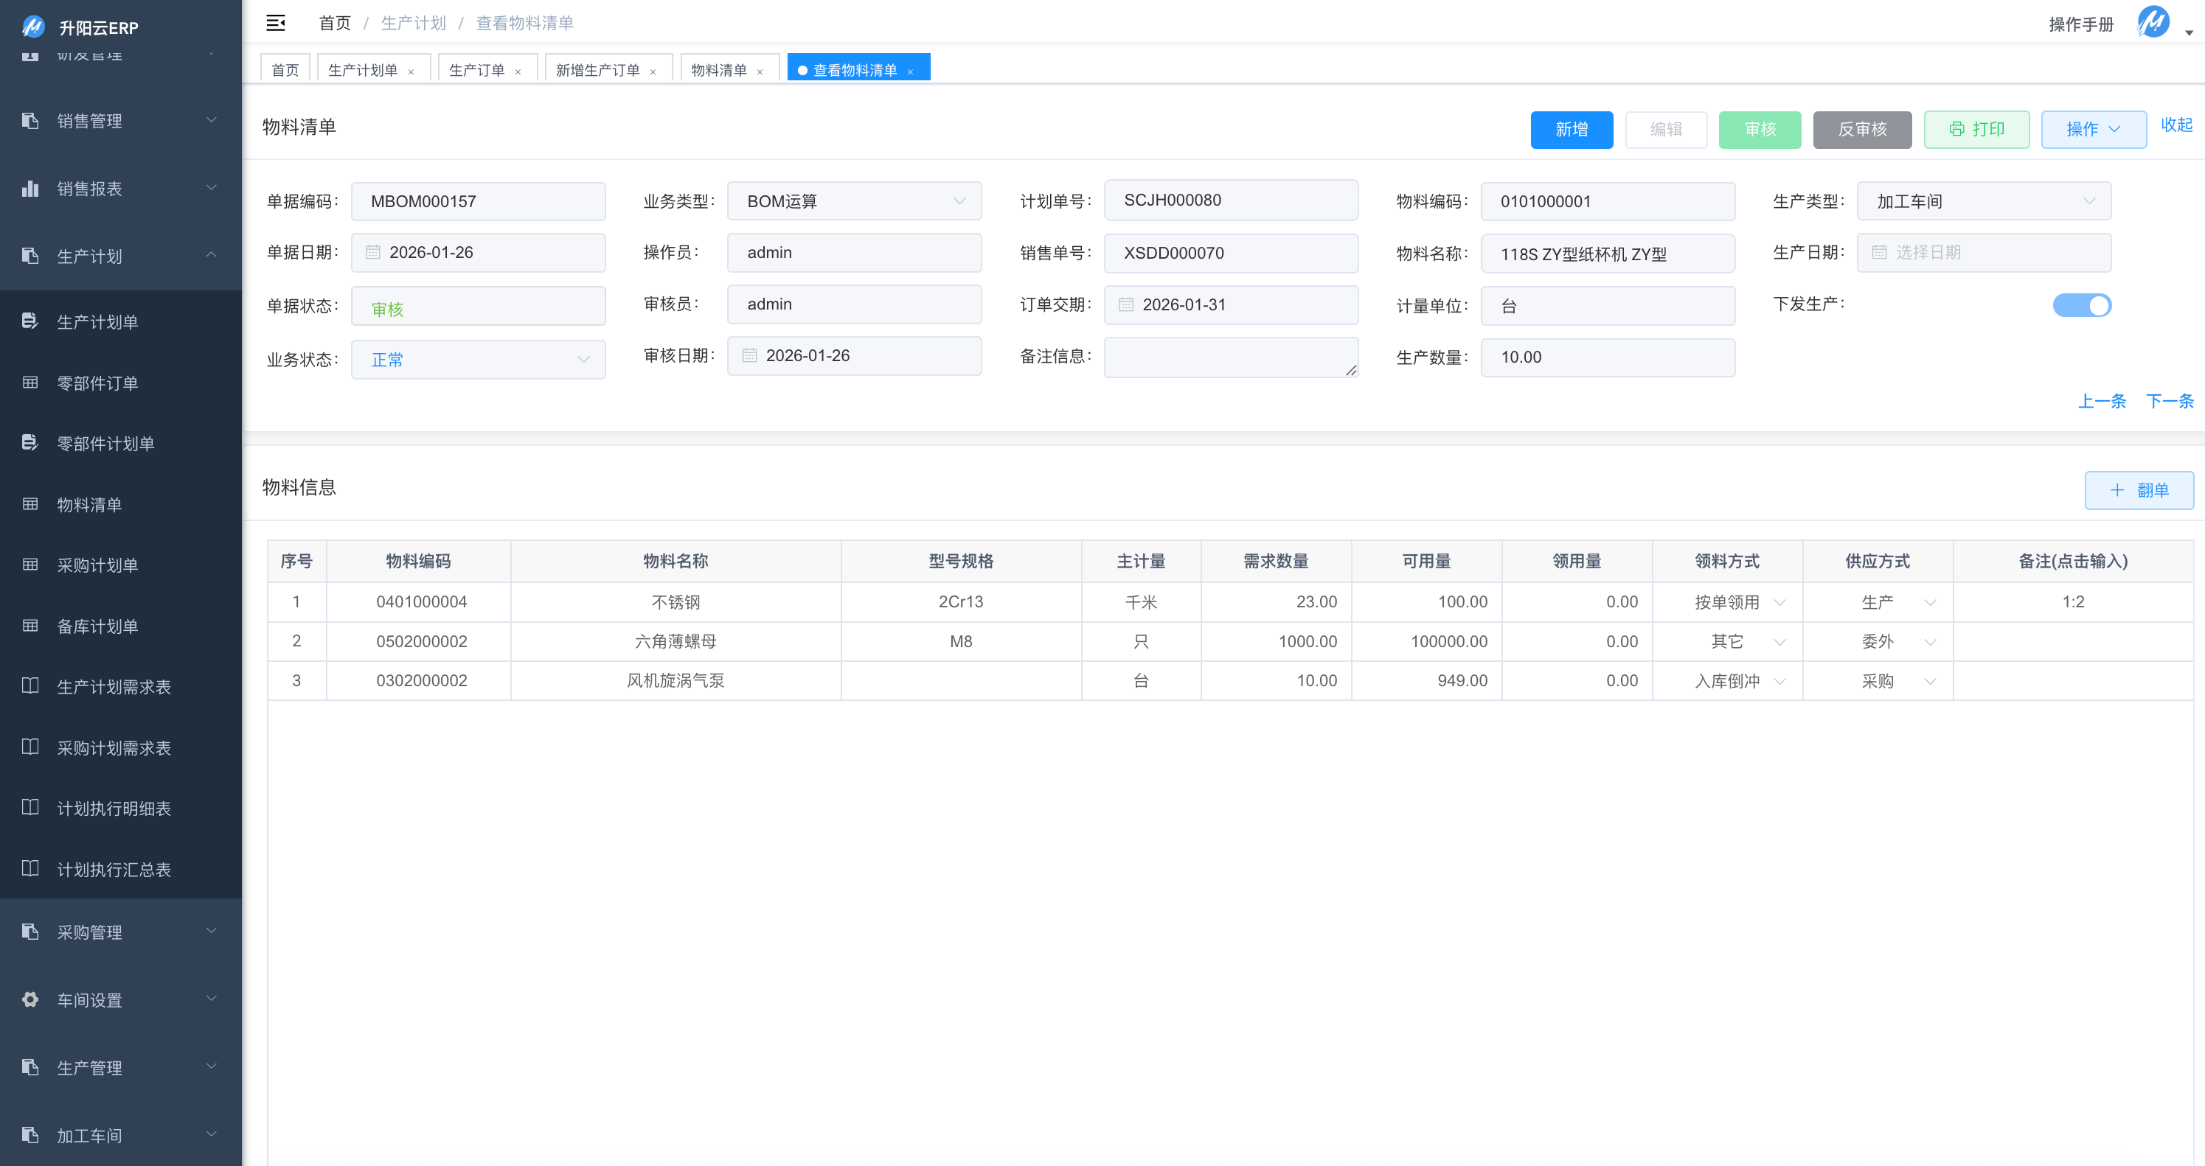The width and height of the screenshot is (2205, 1166).
Task: Close the 新增生产订单 tab
Action: click(x=653, y=71)
